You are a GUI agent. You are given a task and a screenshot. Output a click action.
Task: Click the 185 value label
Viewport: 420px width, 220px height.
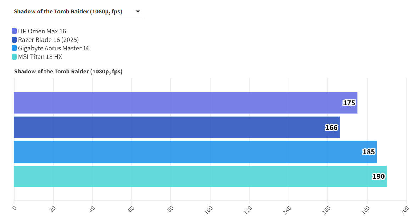(369, 152)
